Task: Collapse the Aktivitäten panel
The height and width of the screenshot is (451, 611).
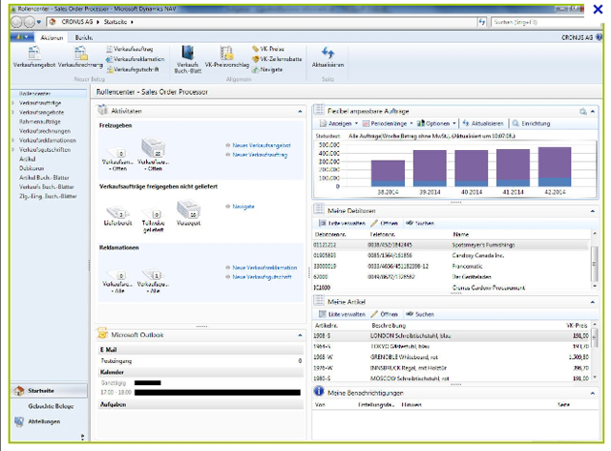Action: (x=300, y=112)
